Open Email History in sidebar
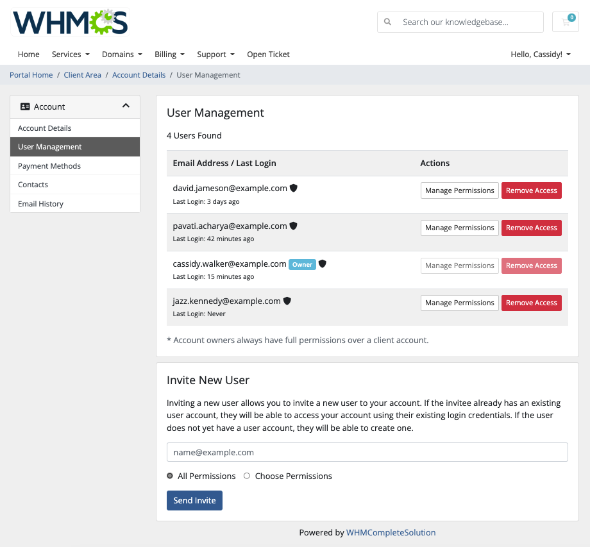The width and height of the screenshot is (590, 547). click(75, 203)
